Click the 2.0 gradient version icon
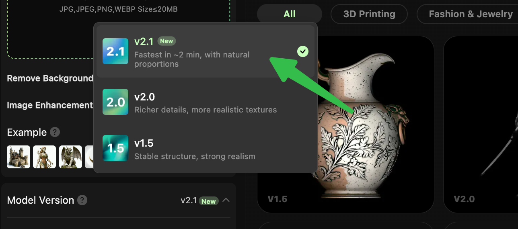The height and width of the screenshot is (229, 518). point(115,102)
